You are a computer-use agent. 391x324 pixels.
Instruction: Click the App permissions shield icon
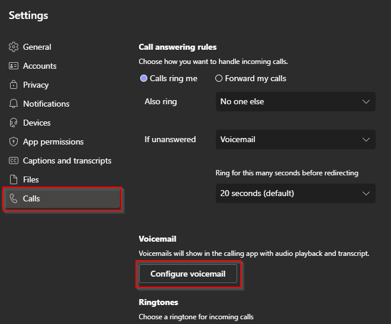coord(14,142)
